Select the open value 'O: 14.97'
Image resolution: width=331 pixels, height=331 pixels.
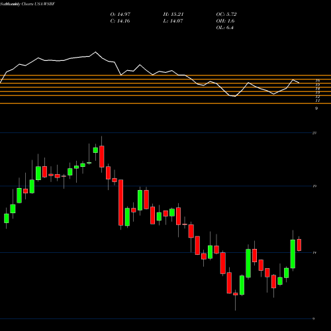pos(120,15)
